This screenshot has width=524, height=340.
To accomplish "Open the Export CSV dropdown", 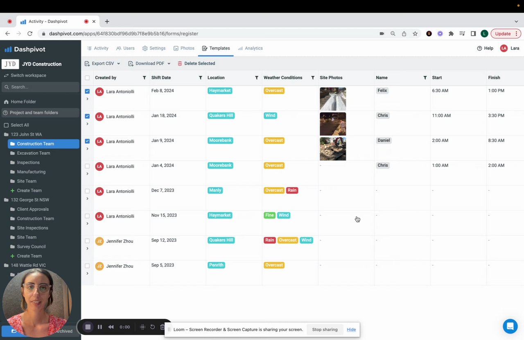I will 102,63.
